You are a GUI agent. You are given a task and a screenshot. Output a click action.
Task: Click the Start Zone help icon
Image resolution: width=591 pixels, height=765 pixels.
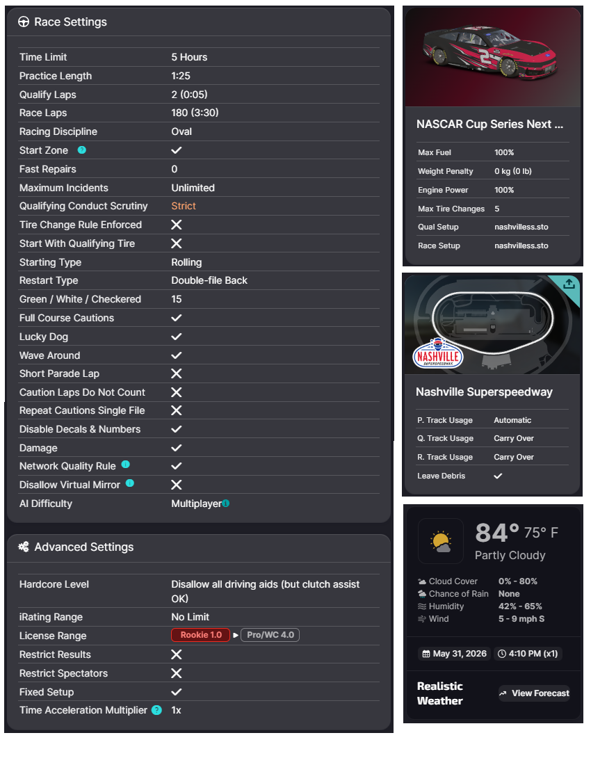pos(82,150)
